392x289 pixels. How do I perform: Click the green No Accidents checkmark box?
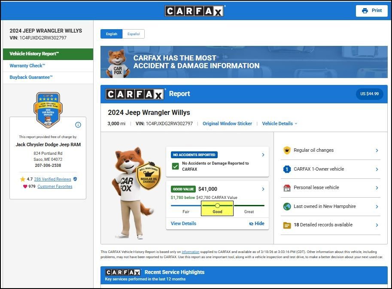click(x=175, y=166)
